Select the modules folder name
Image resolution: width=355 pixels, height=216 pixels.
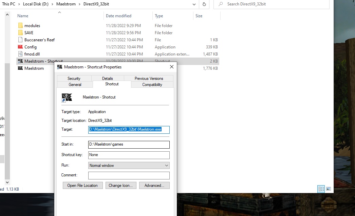(32, 25)
